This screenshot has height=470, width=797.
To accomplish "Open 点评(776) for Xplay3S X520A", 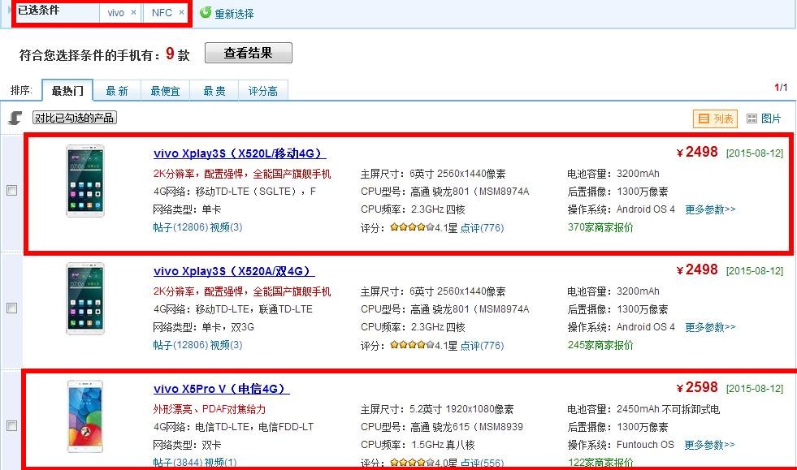I will (482, 346).
